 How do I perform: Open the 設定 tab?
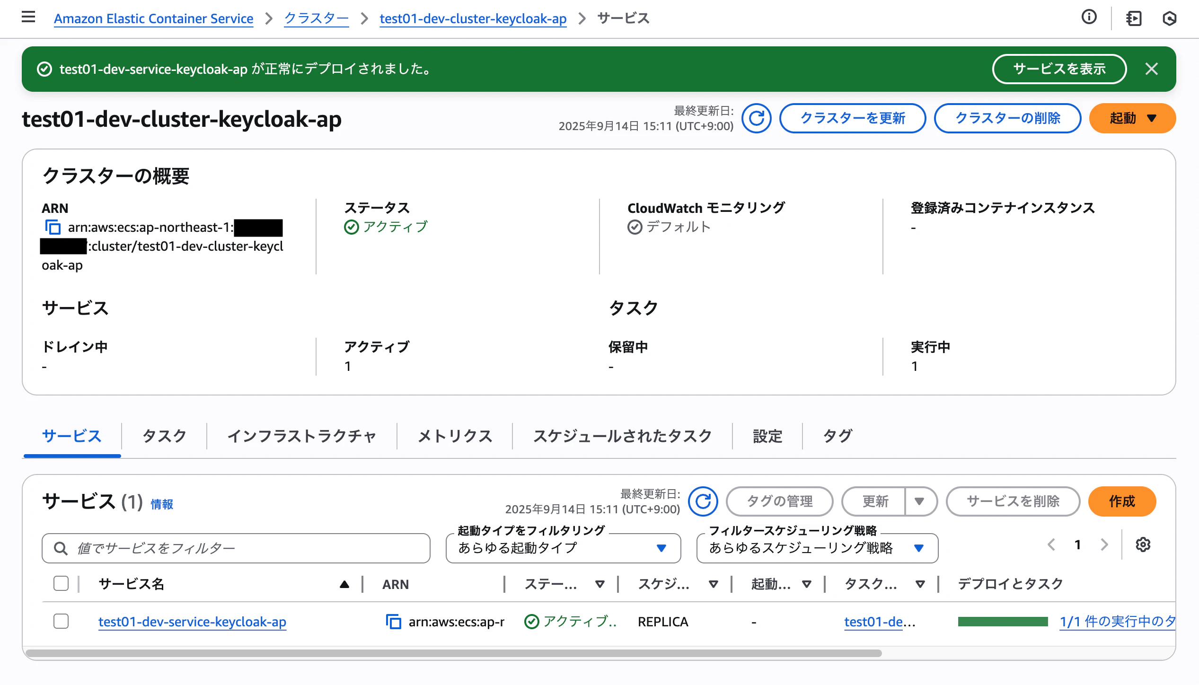click(767, 436)
